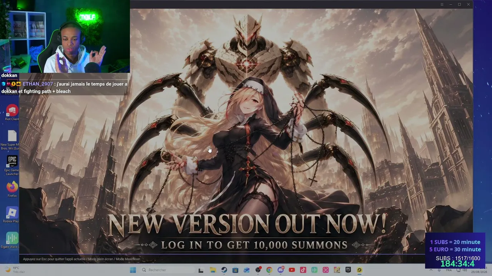The width and height of the screenshot is (492, 276).
Task: Click "LOG IN TO GET 10,000 SUMMONS" text
Action: click(254, 245)
